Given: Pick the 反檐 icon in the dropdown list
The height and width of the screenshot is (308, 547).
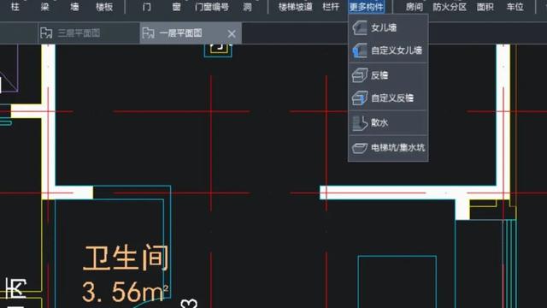Looking at the screenshot, I should (x=359, y=75).
